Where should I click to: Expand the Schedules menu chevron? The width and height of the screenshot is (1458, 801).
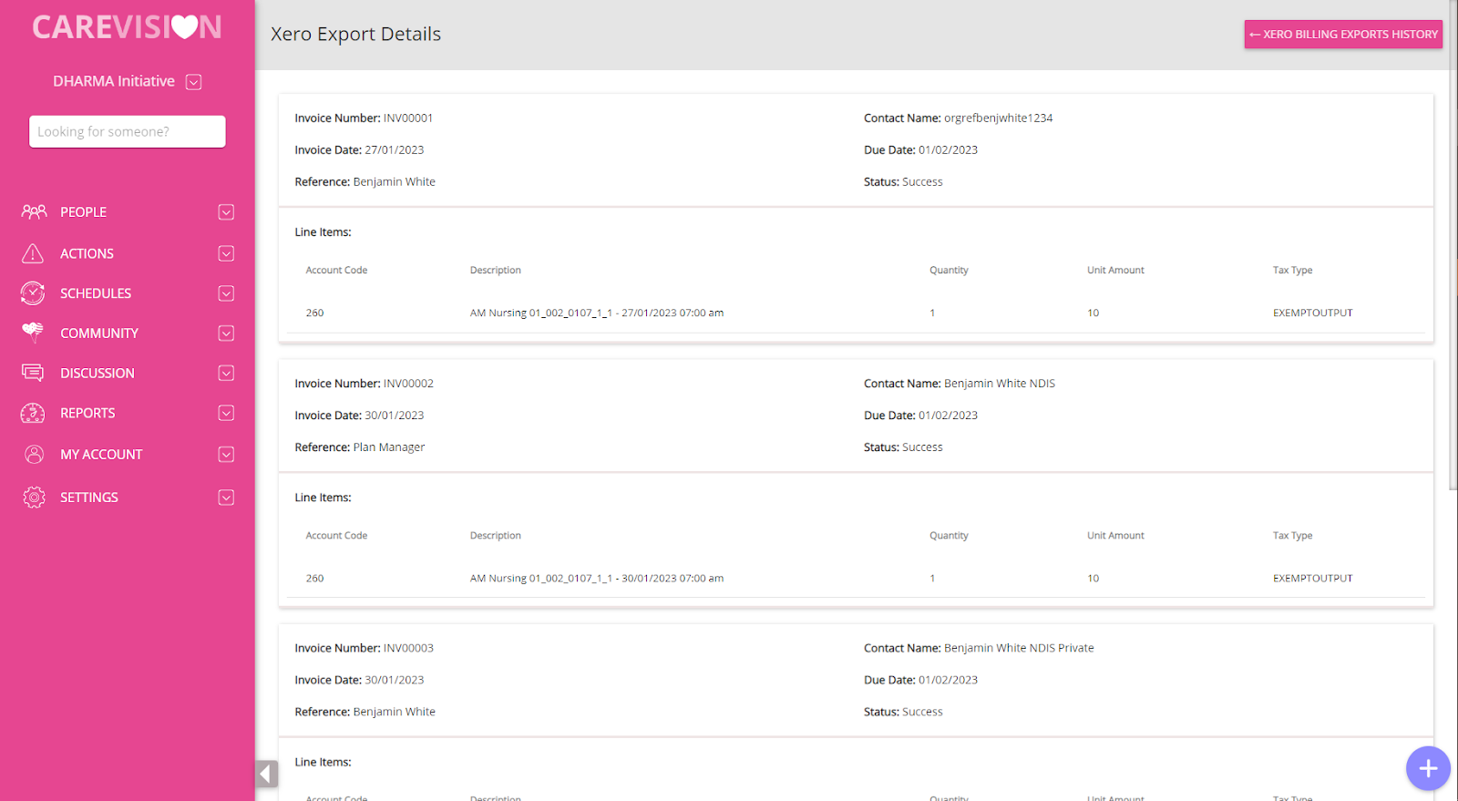(x=226, y=293)
